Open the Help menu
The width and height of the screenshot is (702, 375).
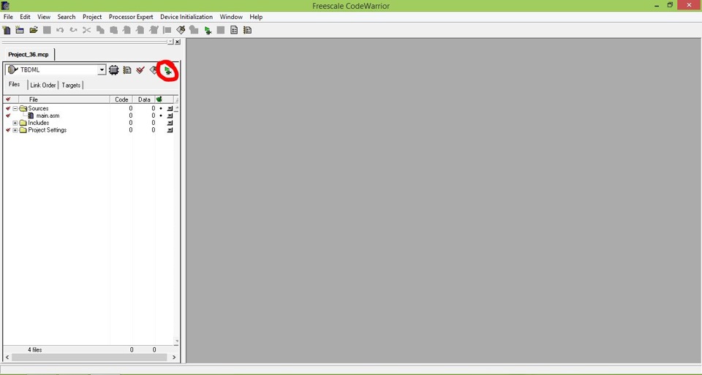click(256, 17)
